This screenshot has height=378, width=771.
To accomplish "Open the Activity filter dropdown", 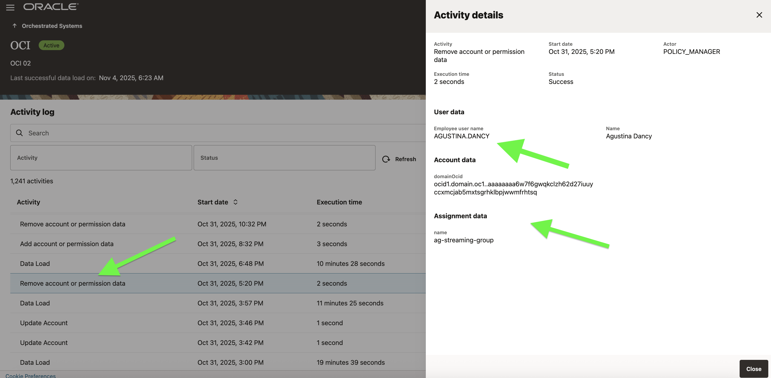I will click(101, 158).
